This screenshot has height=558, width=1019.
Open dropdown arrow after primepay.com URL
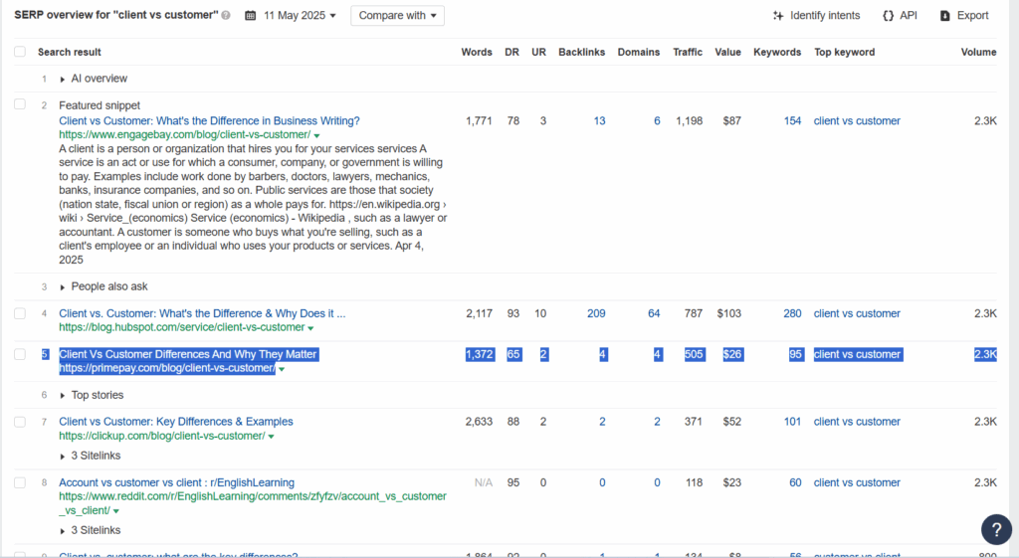pyautogui.click(x=282, y=369)
